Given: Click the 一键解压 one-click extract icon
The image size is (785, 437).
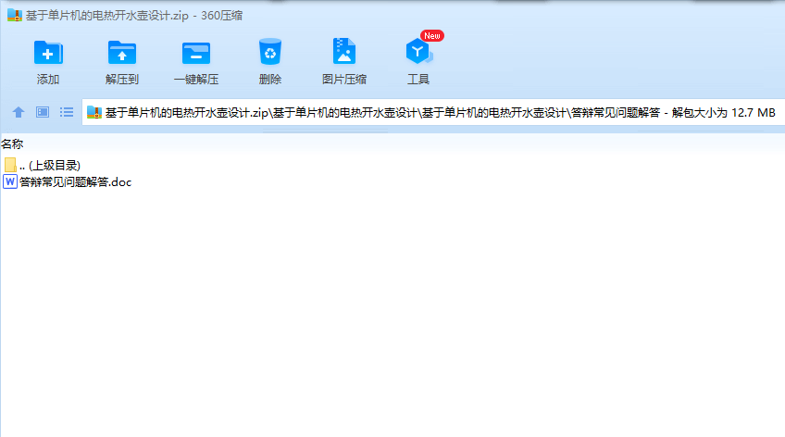Looking at the screenshot, I should (195, 53).
